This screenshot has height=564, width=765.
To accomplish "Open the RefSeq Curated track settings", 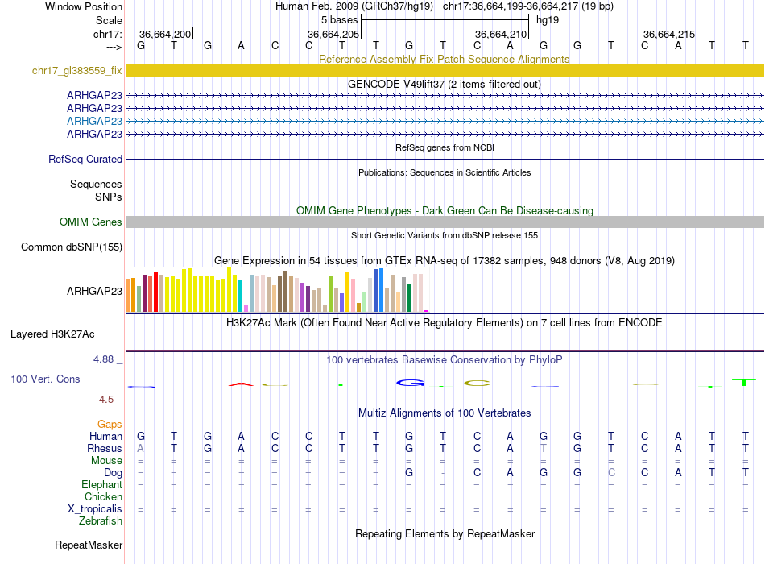I will coord(85,160).
